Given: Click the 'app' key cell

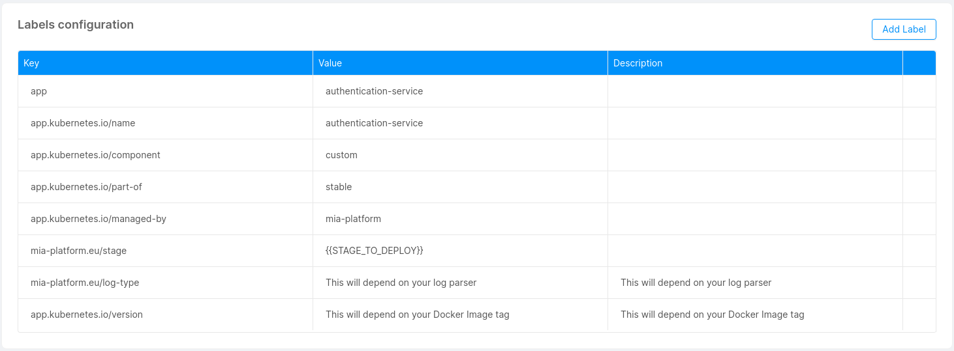Looking at the screenshot, I should coord(39,91).
